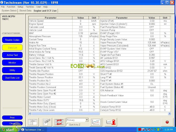Image resolution: width=176 pixels, height=132 pixels.
Task: Select the Throttle Idle Position row
Action: click(64, 71)
